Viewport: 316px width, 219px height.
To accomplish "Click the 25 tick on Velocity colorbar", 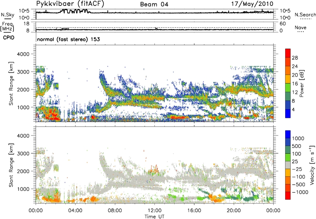I will [x=295, y=162].
